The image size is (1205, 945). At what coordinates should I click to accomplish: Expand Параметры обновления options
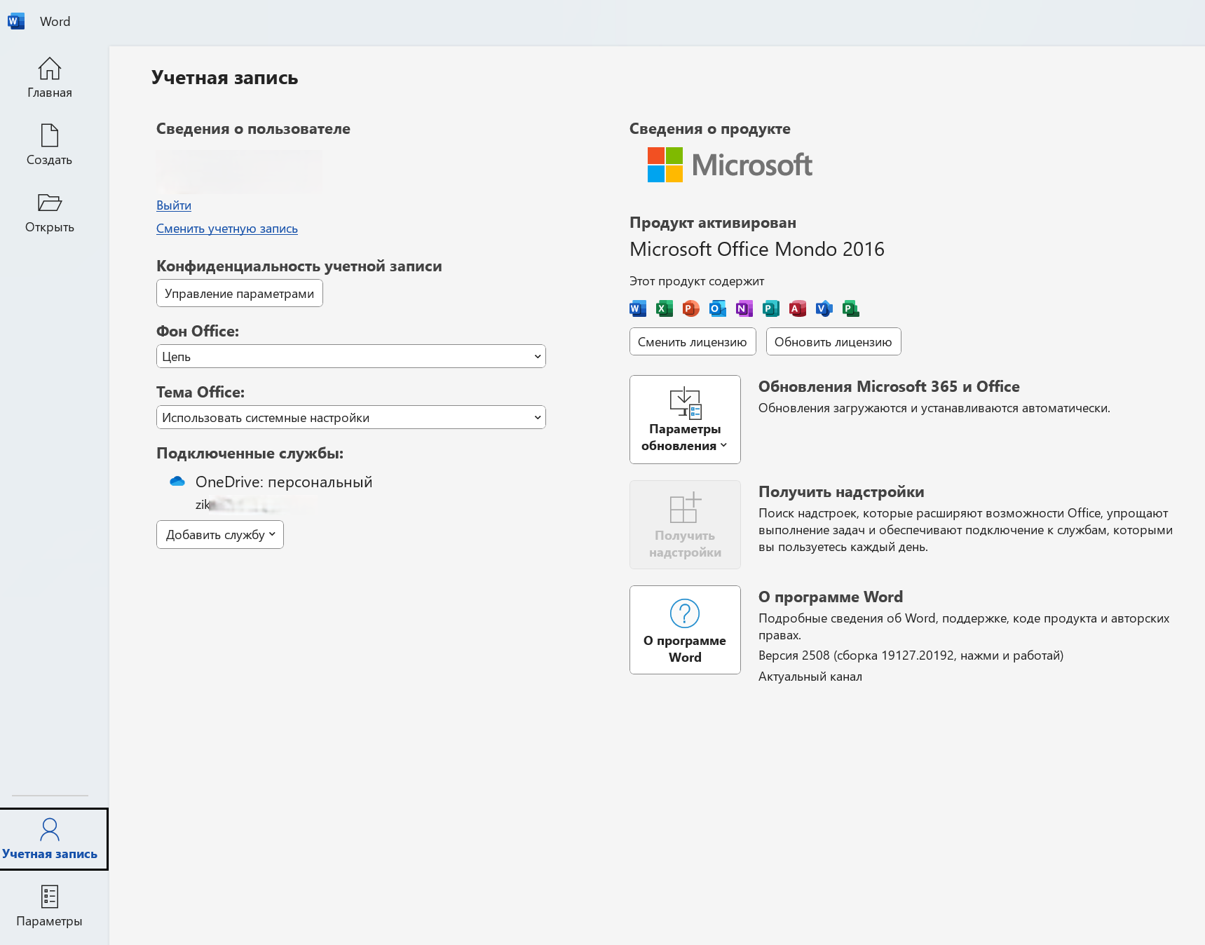pos(685,419)
